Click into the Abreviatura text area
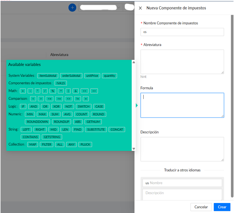The width and height of the screenshot is (234, 213). 182,62
